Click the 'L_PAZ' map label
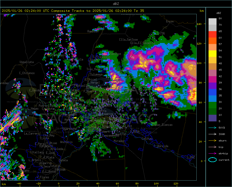This screenshot has height=187, width=232. 191,157
